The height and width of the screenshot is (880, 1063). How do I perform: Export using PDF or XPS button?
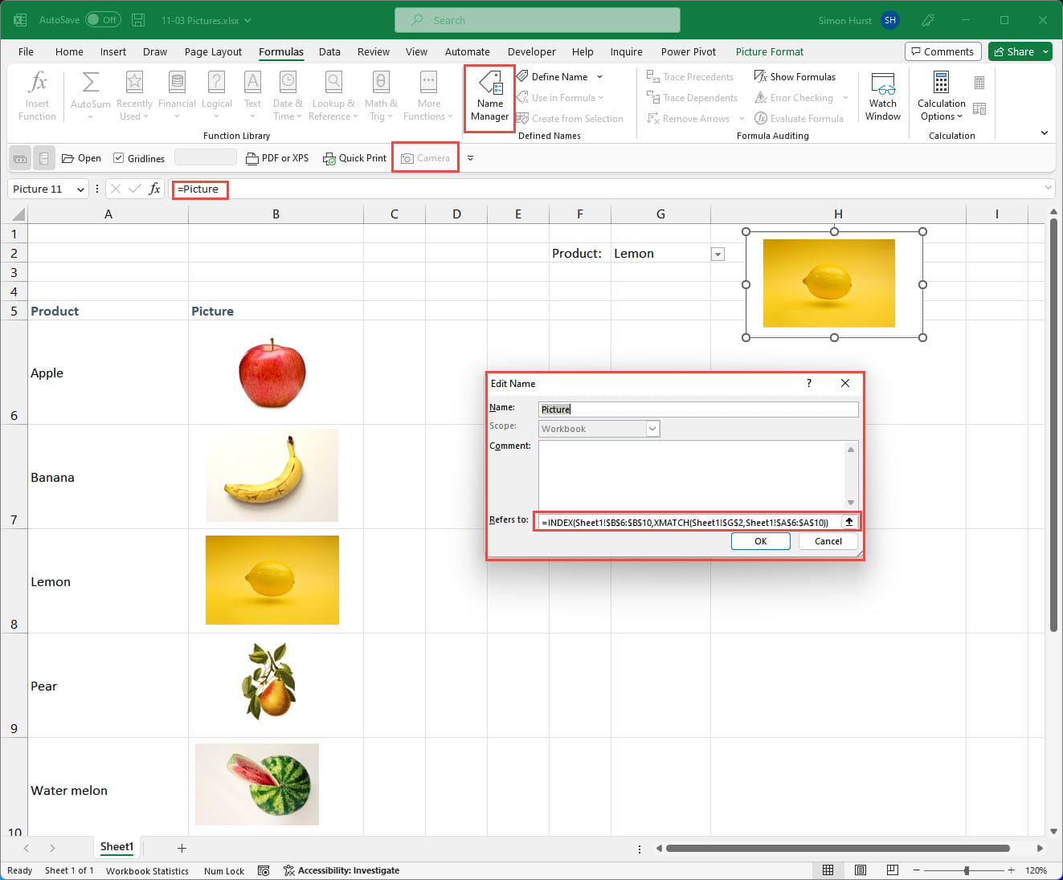tap(277, 158)
